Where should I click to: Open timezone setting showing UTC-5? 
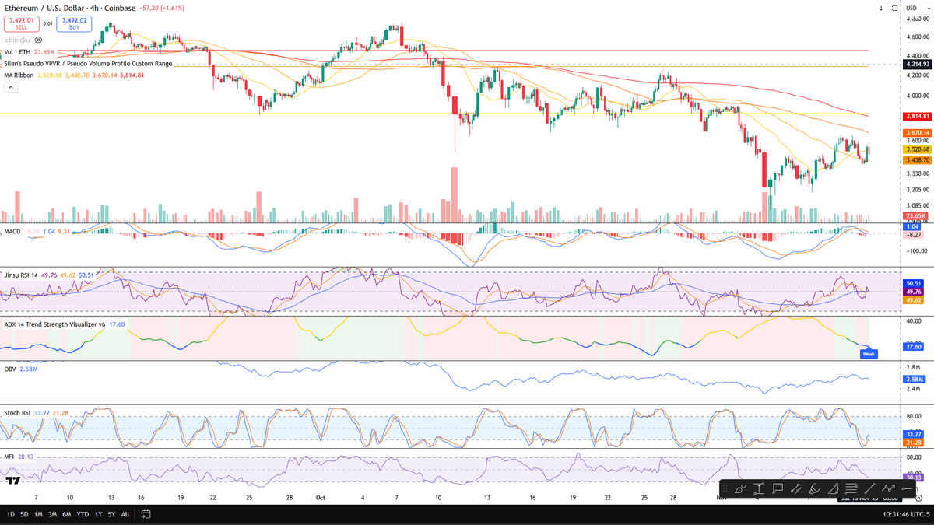point(904,514)
